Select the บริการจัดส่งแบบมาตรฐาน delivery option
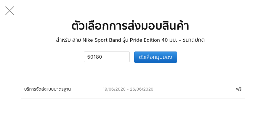 [x=47, y=89]
